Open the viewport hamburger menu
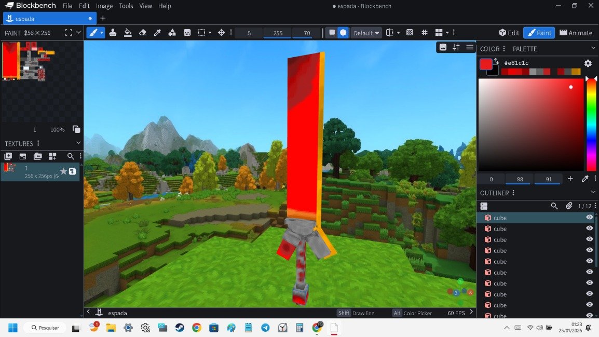599x337 pixels. click(x=470, y=47)
